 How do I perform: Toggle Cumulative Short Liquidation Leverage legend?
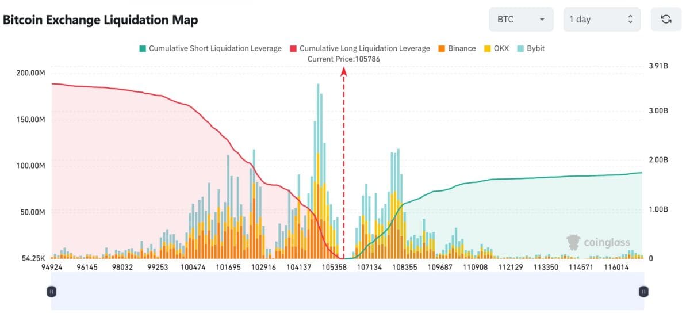(x=210, y=48)
